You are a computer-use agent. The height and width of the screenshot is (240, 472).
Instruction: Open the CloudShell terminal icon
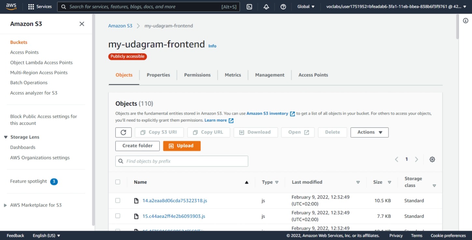pos(249,6)
